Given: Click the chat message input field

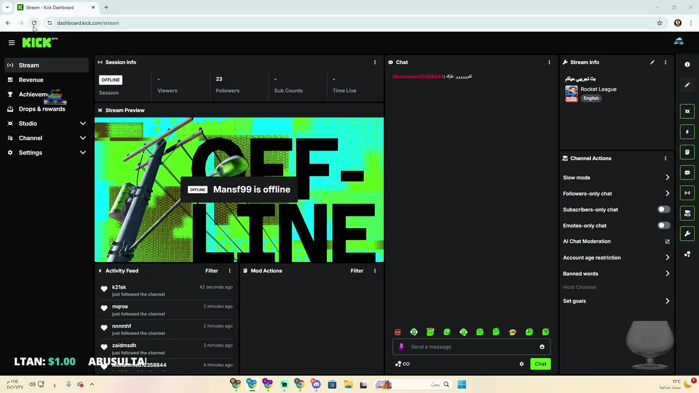Looking at the screenshot, I should pyautogui.click(x=472, y=347).
